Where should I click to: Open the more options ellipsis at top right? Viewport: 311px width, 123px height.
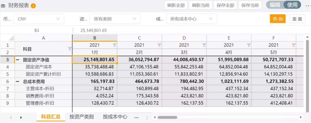(308, 5)
